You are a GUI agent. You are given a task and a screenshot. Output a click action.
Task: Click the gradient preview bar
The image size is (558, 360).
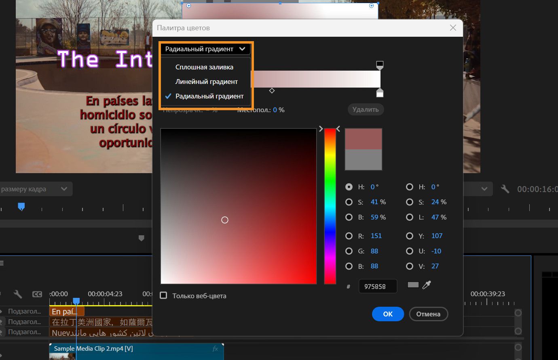click(x=316, y=79)
